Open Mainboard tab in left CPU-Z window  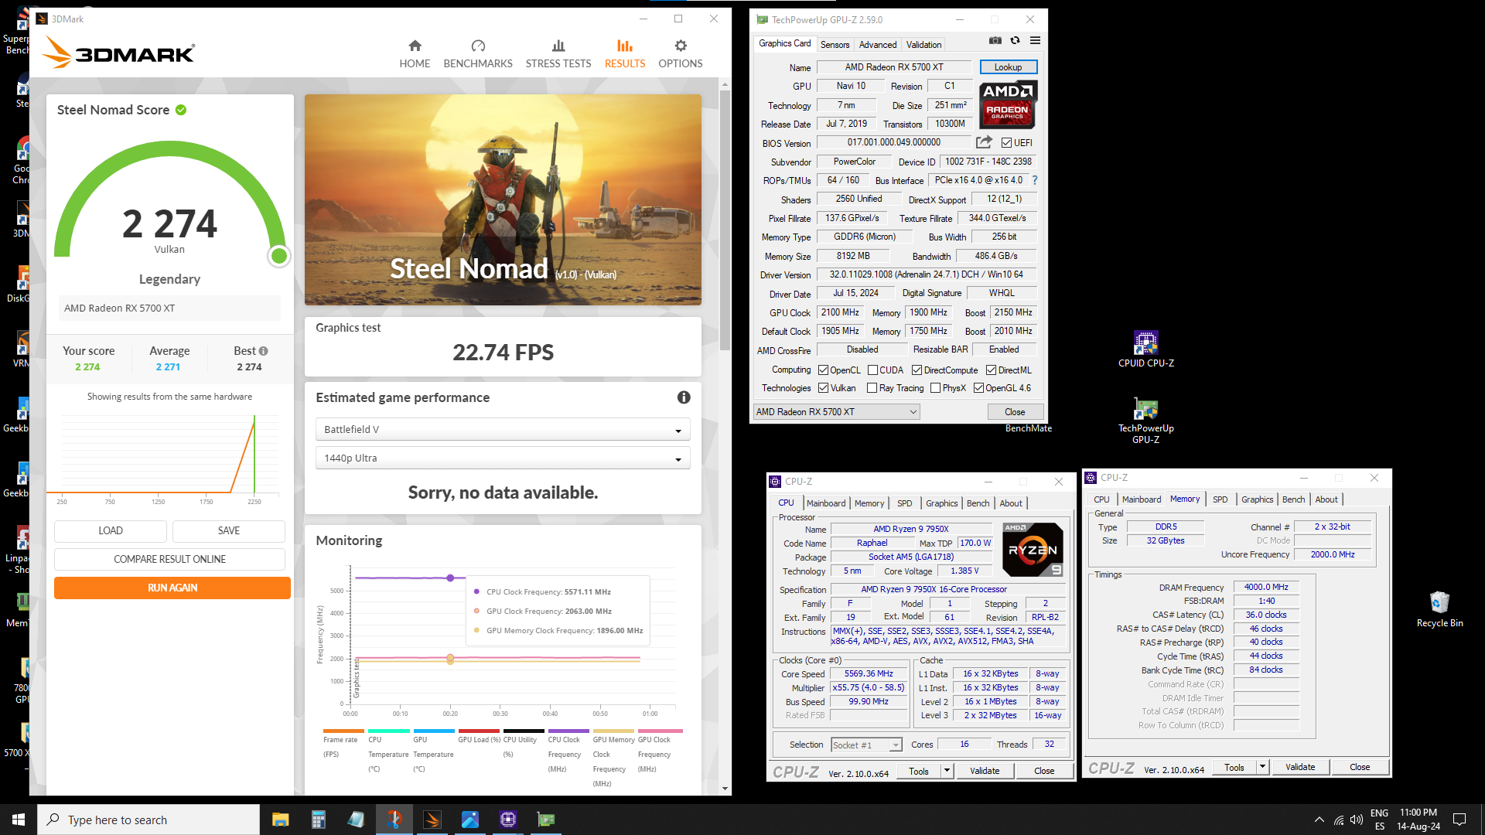tap(826, 503)
